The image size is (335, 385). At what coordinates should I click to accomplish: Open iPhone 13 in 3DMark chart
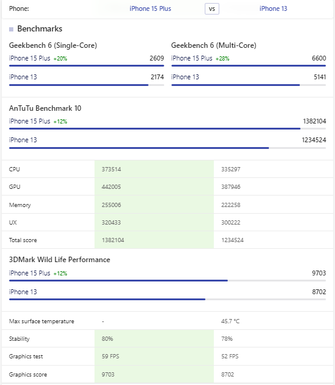pyautogui.click(x=23, y=292)
